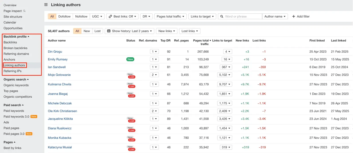Click the link icon in Best links filter
This screenshot has height=153, width=353.
110,16
